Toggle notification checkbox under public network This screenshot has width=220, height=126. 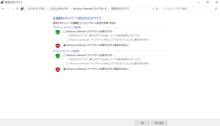click(68, 64)
